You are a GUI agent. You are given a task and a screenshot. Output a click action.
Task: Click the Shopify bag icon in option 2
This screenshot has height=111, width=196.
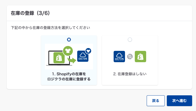pos(140,57)
